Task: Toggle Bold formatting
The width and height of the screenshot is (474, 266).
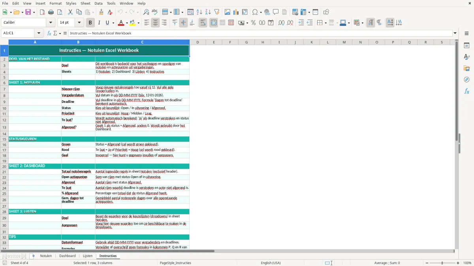Action: tap(90, 23)
